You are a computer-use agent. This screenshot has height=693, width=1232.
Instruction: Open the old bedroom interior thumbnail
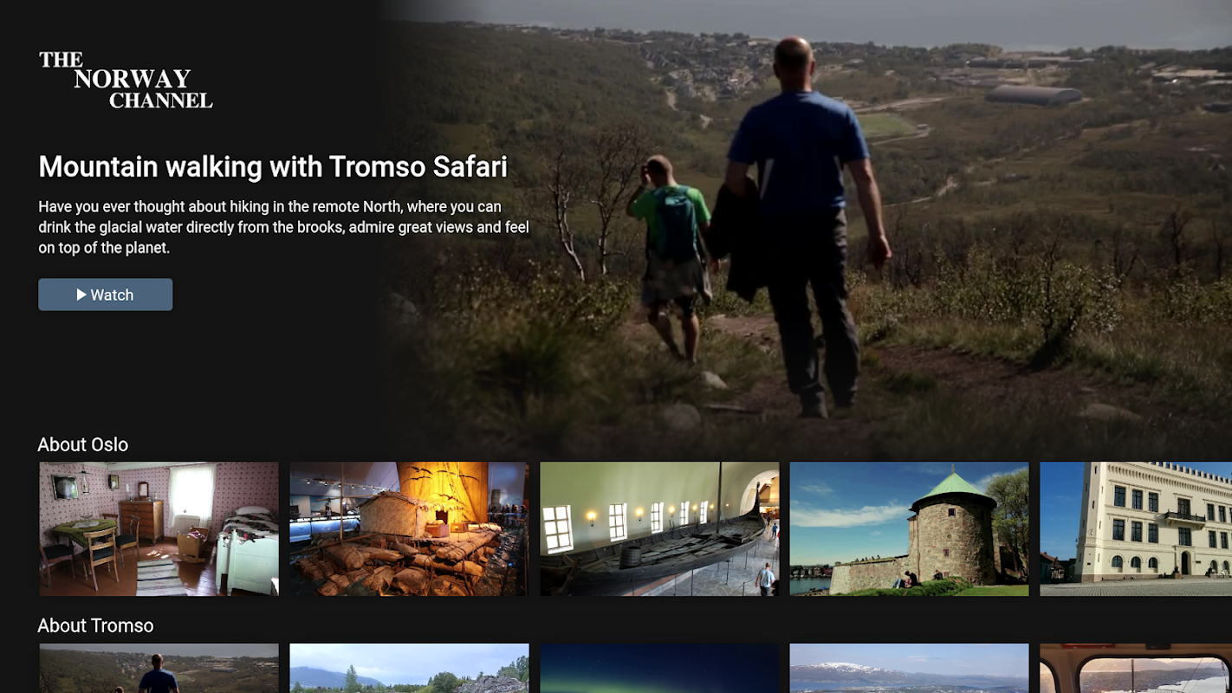point(159,528)
